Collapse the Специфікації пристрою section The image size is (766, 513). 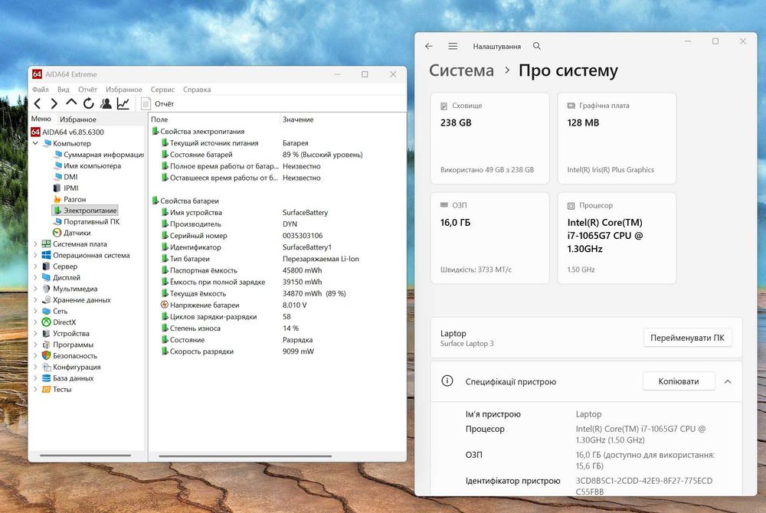pyautogui.click(x=728, y=382)
